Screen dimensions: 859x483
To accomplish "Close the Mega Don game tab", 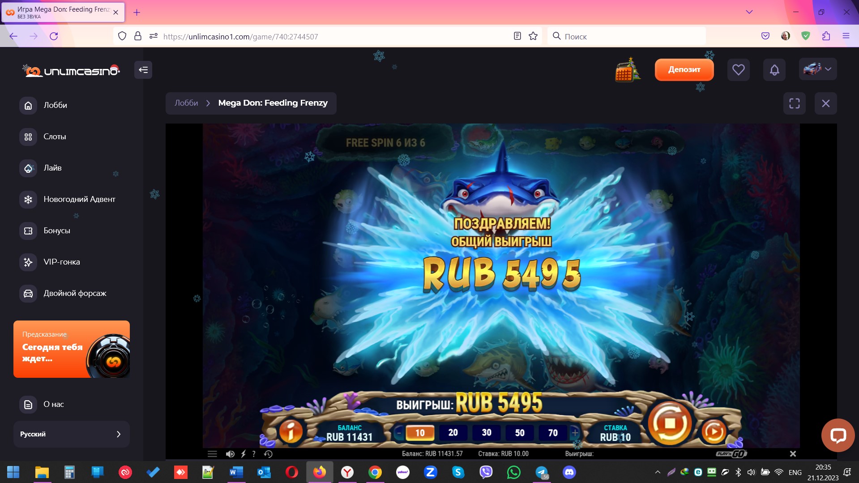I will click(x=116, y=13).
